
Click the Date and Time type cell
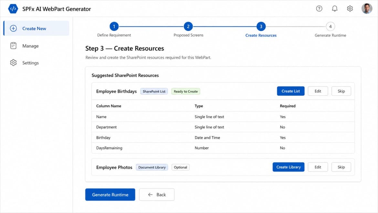click(207, 138)
